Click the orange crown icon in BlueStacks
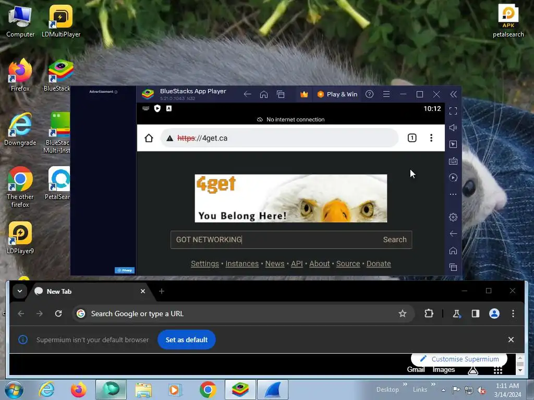This screenshot has width=534, height=400. point(304,94)
